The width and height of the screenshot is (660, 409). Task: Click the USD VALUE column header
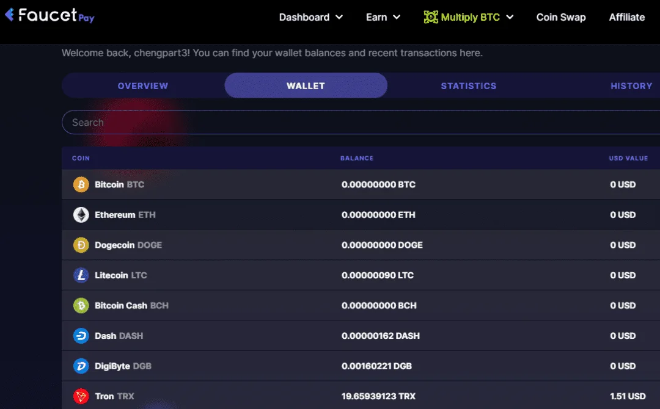click(628, 159)
